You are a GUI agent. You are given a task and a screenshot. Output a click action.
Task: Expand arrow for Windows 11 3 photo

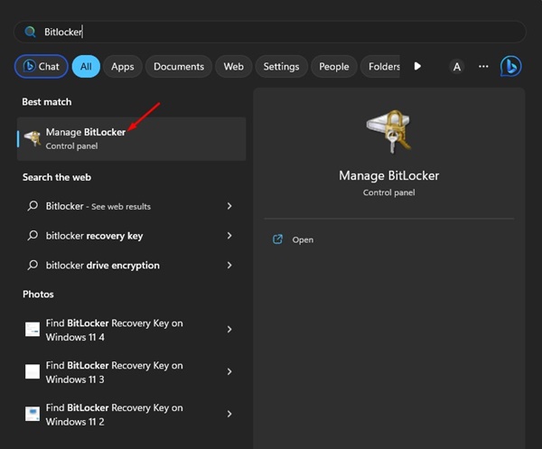coord(229,371)
